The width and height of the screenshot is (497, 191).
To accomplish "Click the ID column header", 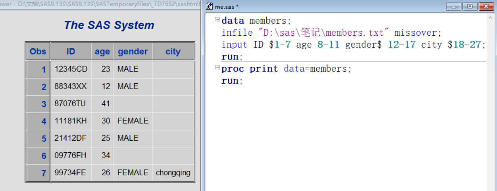I will pos(71,51).
